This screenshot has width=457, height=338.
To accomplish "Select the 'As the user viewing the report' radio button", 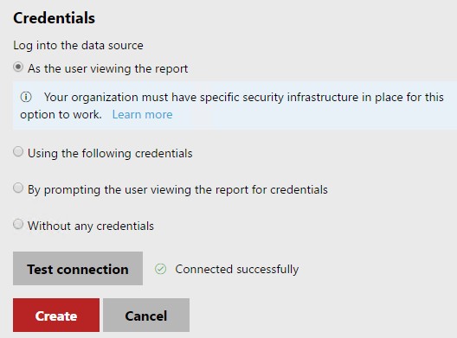I will coord(18,67).
